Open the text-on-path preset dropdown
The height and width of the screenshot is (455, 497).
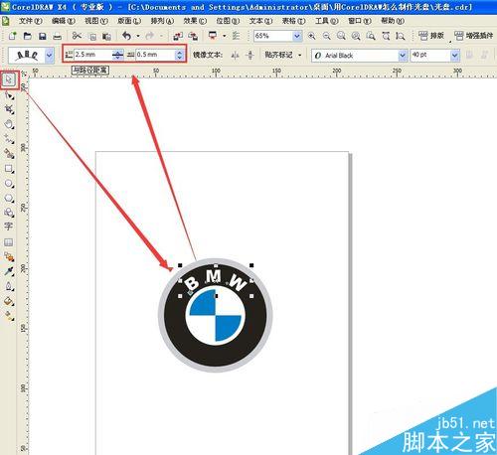(x=50, y=56)
